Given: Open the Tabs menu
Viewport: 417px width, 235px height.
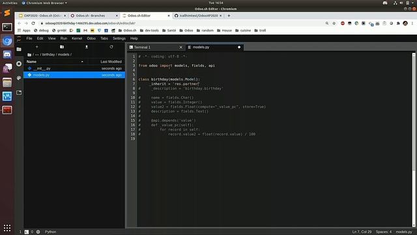Looking at the screenshot, I should [104, 39].
